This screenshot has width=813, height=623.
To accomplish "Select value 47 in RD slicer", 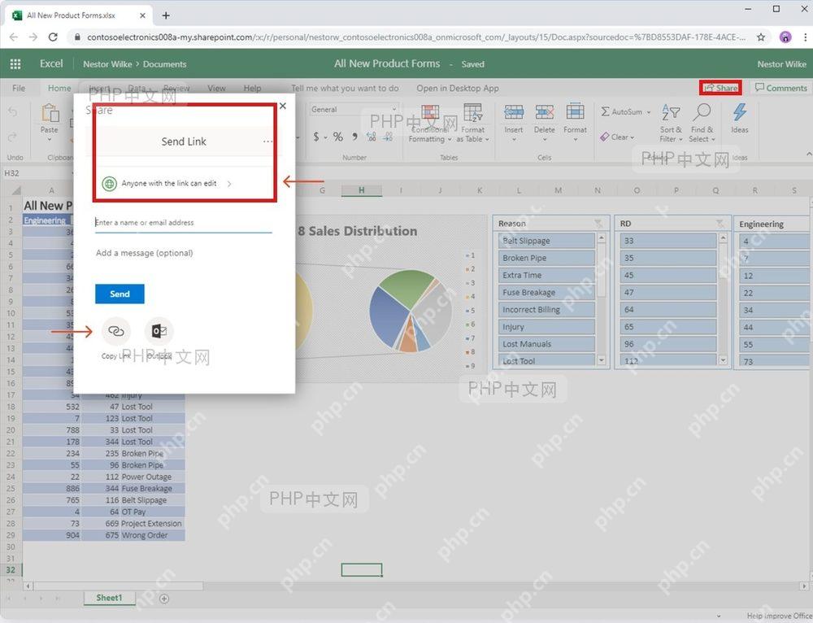I will 667,293.
